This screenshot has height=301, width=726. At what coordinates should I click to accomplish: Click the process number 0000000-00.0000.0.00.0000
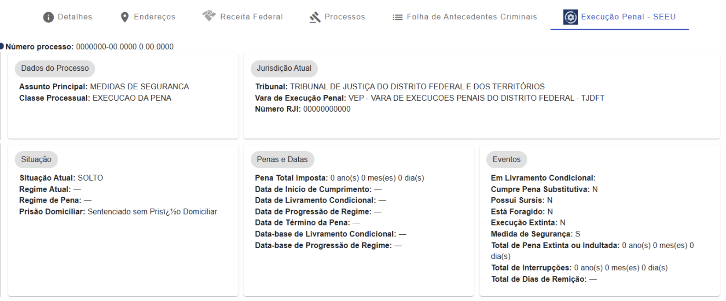point(125,47)
